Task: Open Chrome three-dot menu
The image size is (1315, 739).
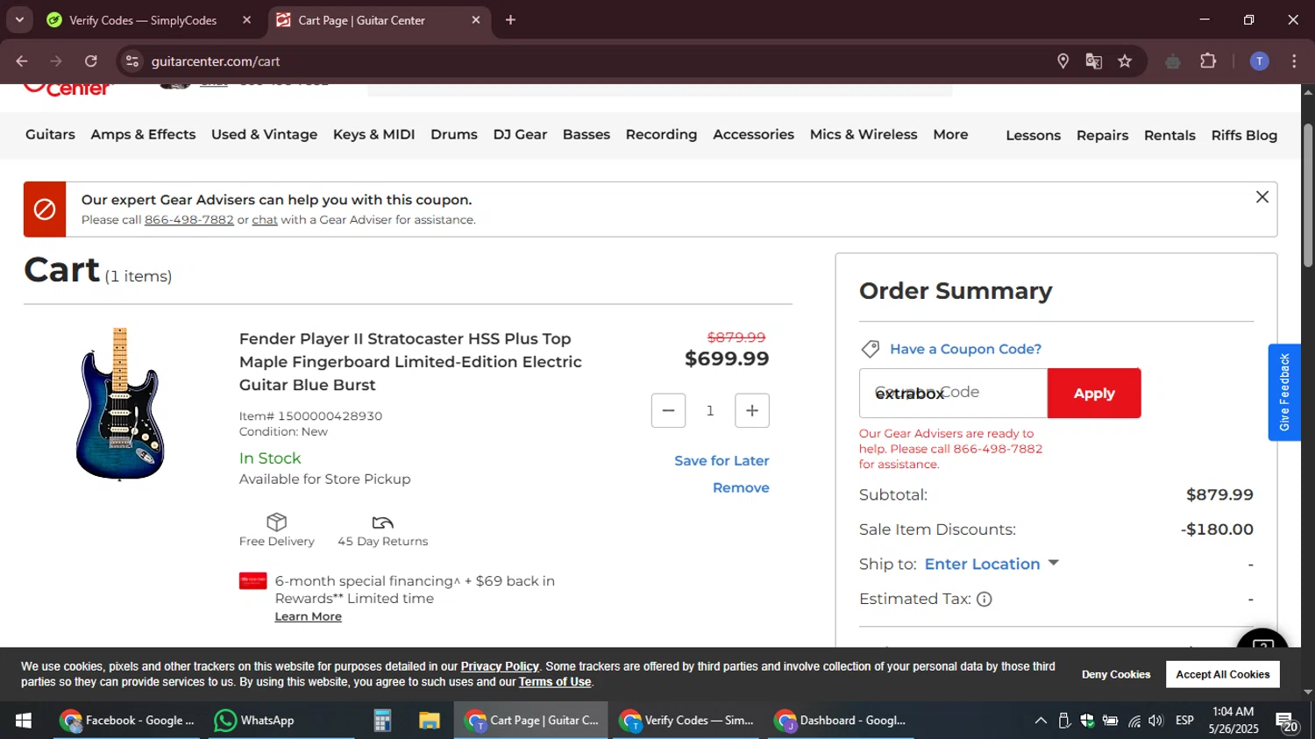Action: pyautogui.click(x=1294, y=61)
